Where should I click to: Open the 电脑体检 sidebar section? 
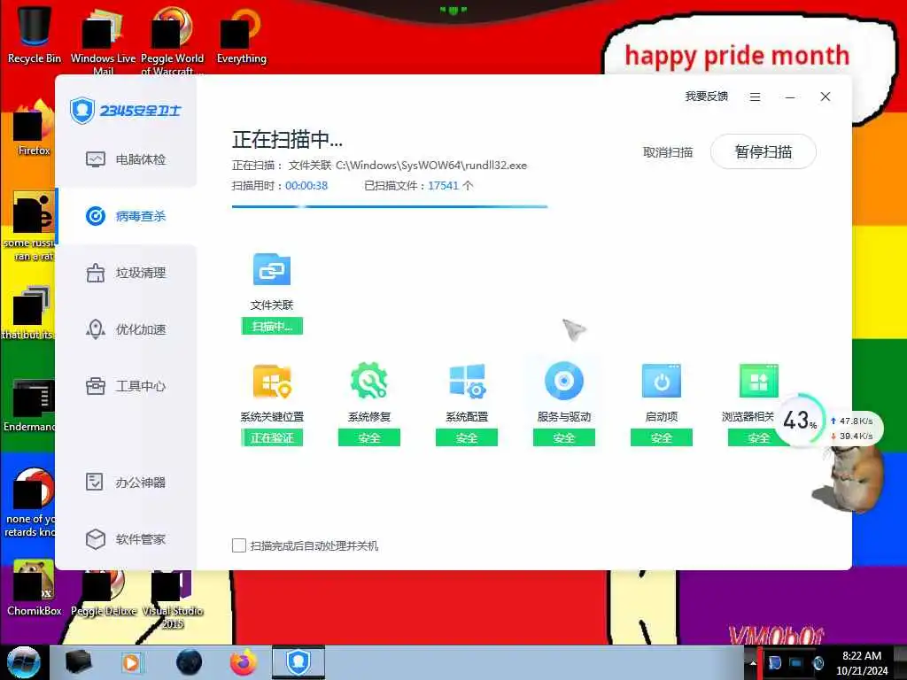(x=126, y=159)
